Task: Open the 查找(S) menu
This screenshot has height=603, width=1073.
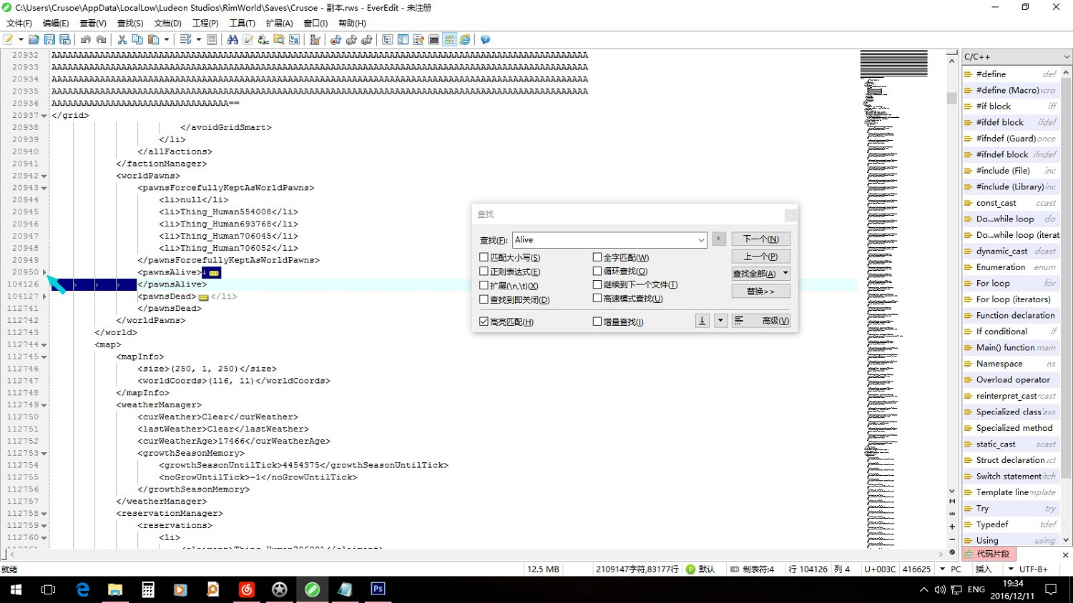Action: 130,24
